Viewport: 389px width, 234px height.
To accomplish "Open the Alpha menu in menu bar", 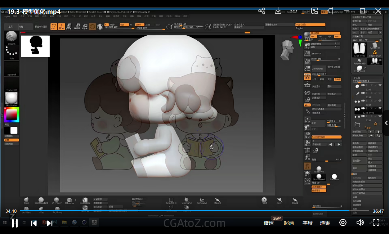I will pyautogui.click(x=7, y=16).
